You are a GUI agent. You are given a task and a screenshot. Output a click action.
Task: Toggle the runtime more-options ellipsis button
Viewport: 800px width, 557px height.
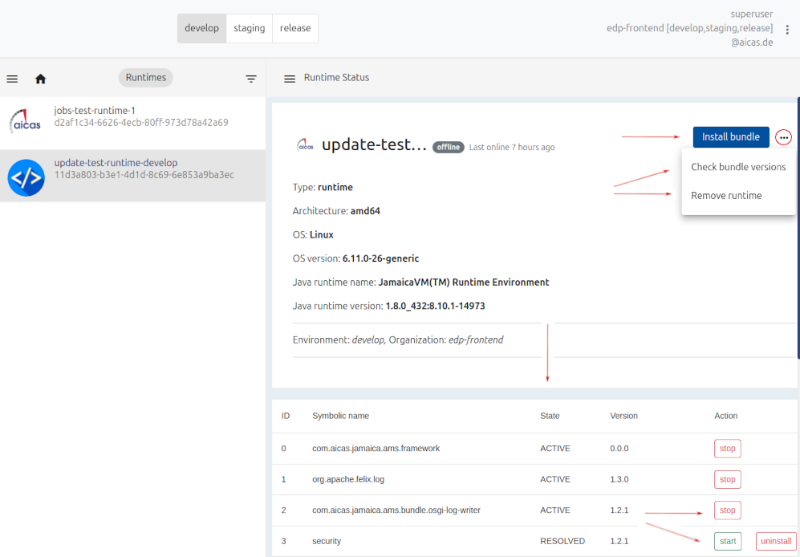784,138
